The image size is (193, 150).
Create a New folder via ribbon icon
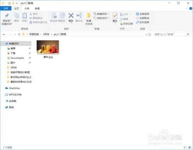[x=89, y=16]
